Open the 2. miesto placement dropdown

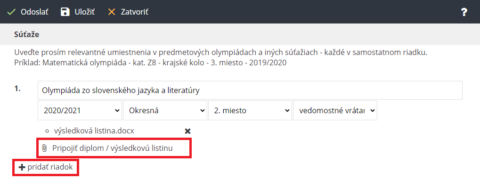(250, 110)
